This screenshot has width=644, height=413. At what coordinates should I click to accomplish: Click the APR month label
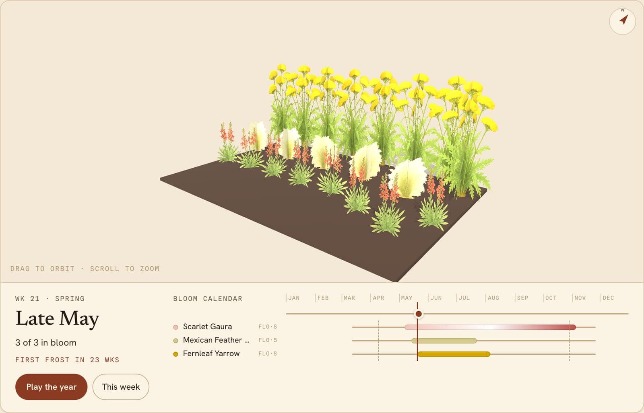coord(378,298)
